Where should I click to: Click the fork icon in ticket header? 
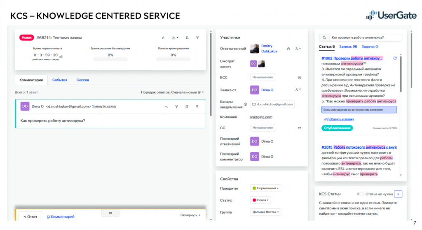(197, 37)
